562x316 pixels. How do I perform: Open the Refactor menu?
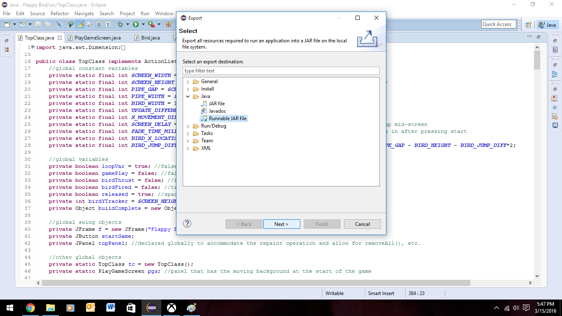pyautogui.click(x=60, y=14)
